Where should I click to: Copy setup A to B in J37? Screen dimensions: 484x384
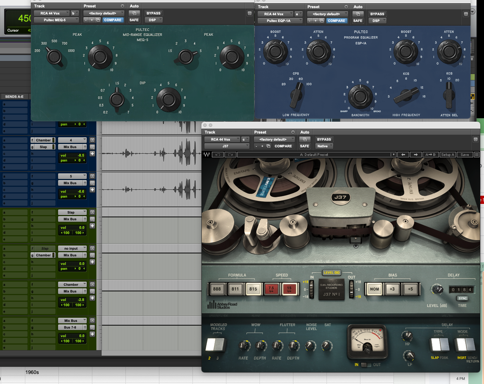tap(430, 154)
